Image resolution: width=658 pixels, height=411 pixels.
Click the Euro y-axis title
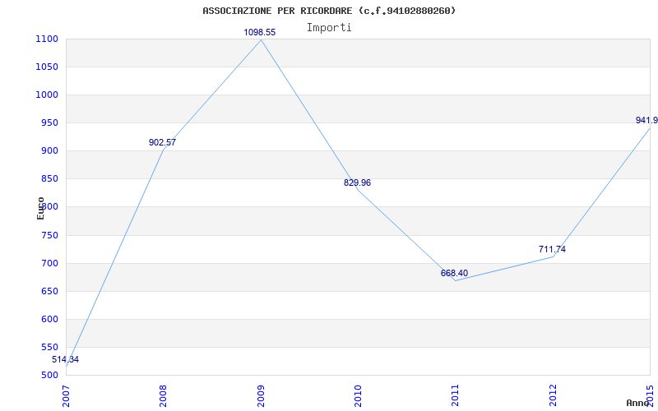click(x=40, y=208)
